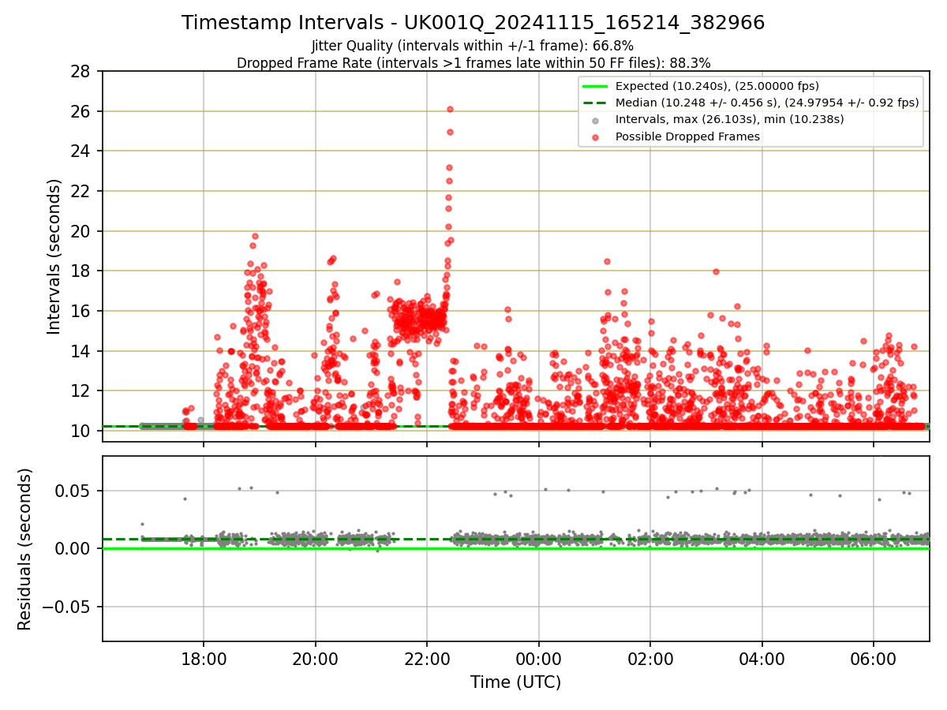Click the 0.00 tick label on residuals axis
Image resolution: width=947 pixels, height=710 pixels.
pyautogui.click(x=73, y=548)
